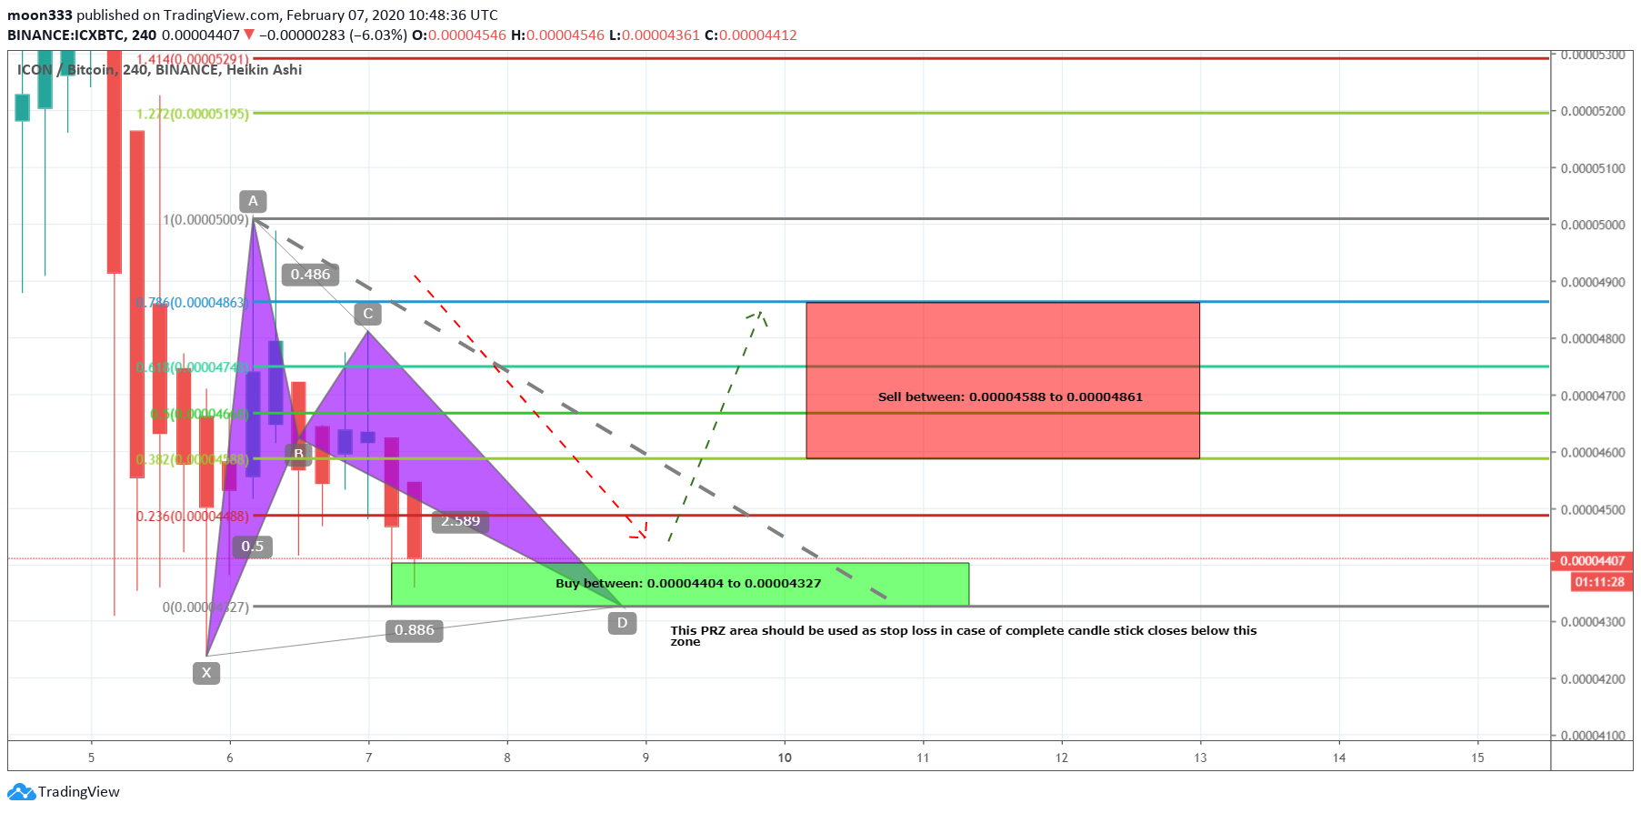Click the PRZ stop loss note text
The image size is (1641, 813).
pyautogui.click(x=964, y=636)
